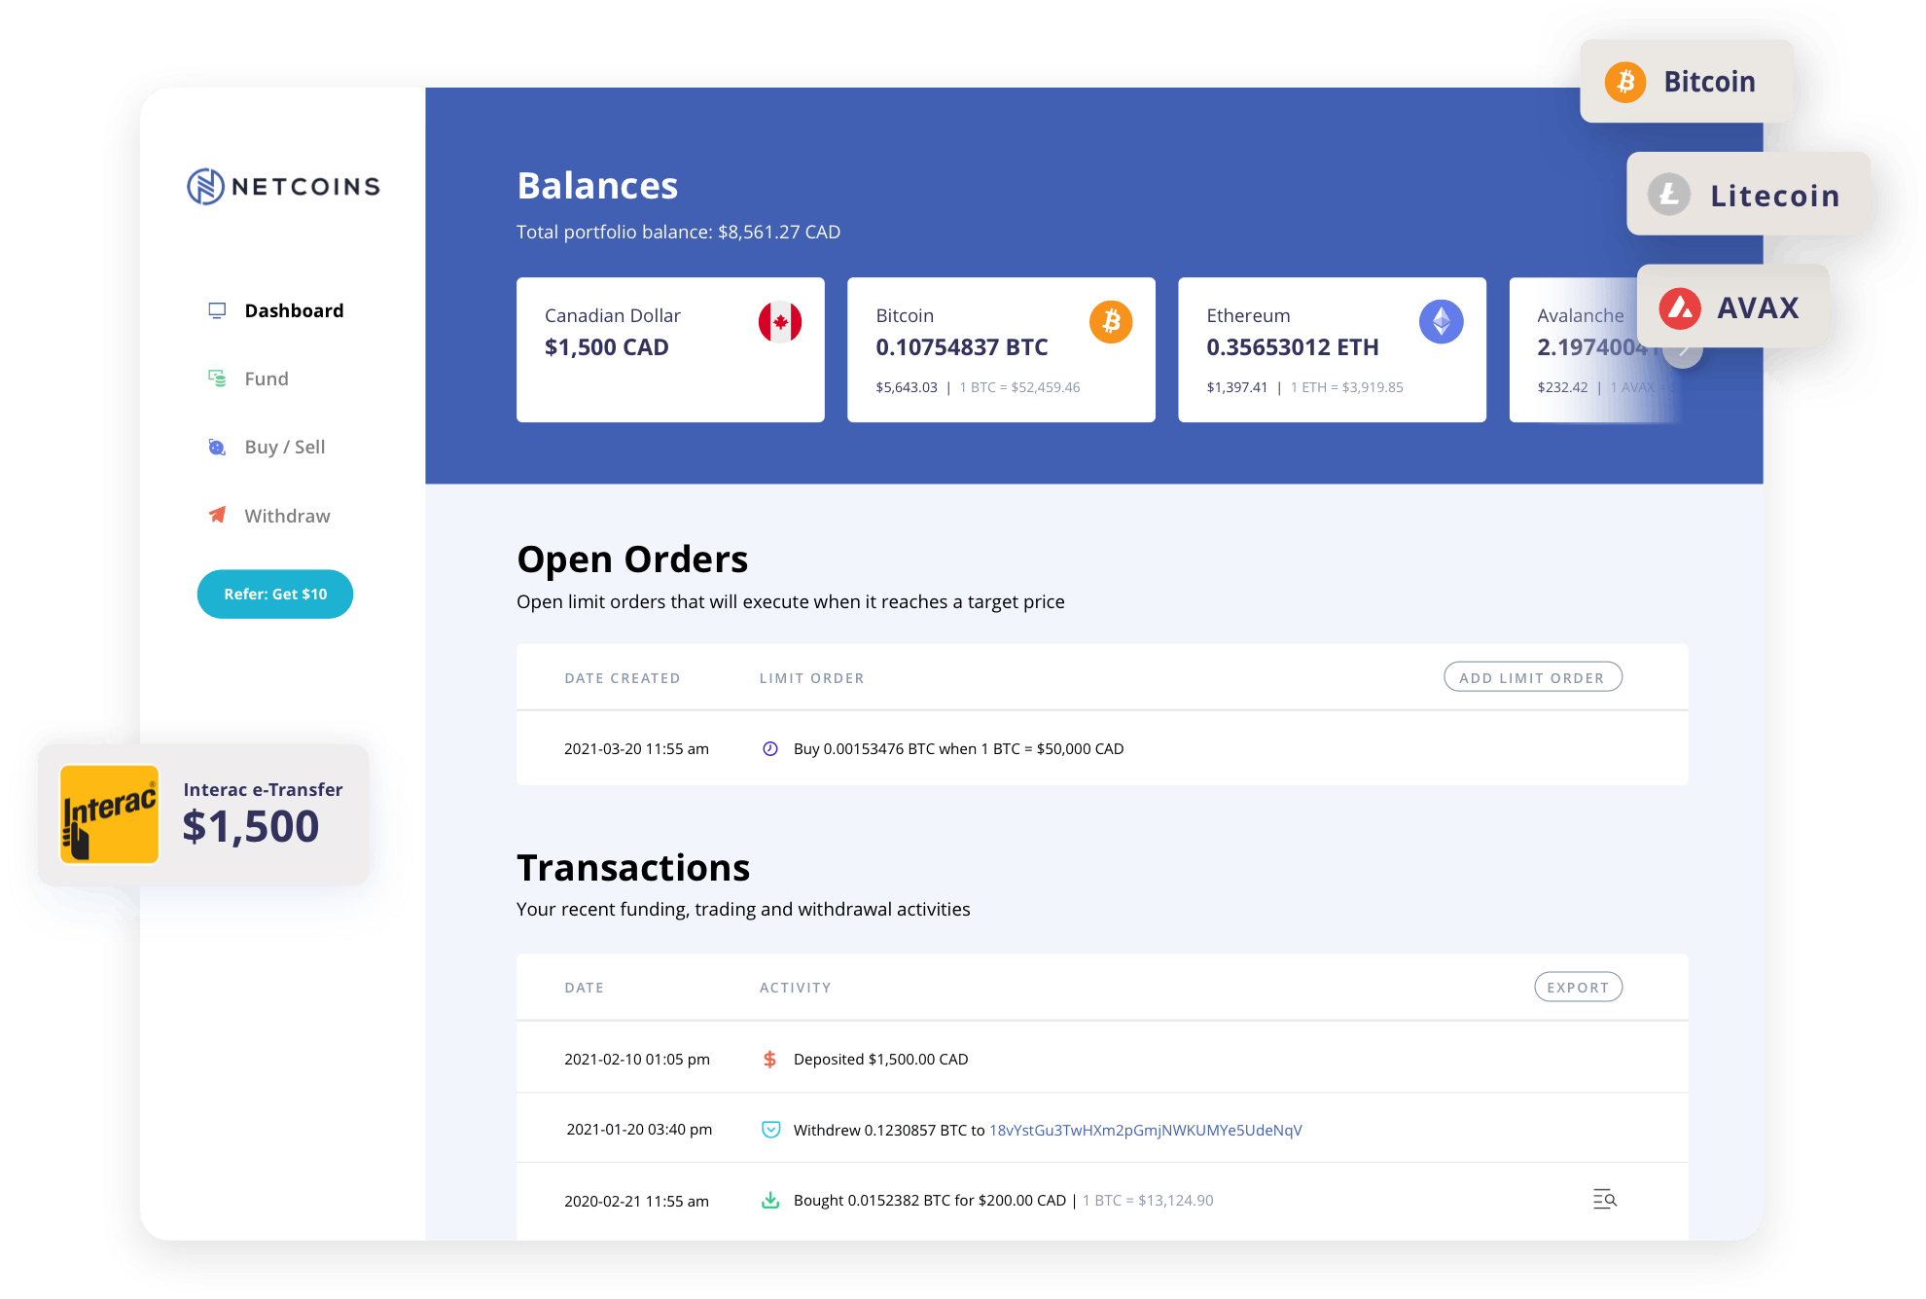Click the Netcoins logo

point(283,186)
